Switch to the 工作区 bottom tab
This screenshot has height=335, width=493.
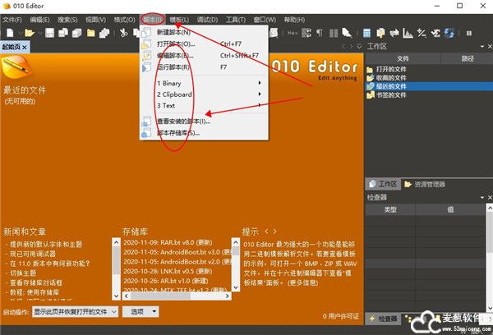coord(383,184)
